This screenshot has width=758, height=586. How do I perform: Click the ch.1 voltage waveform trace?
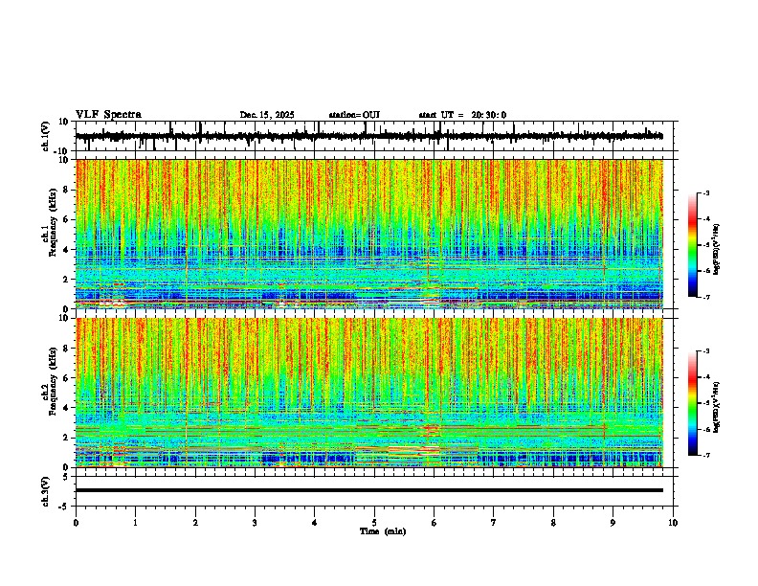tap(369, 136)
